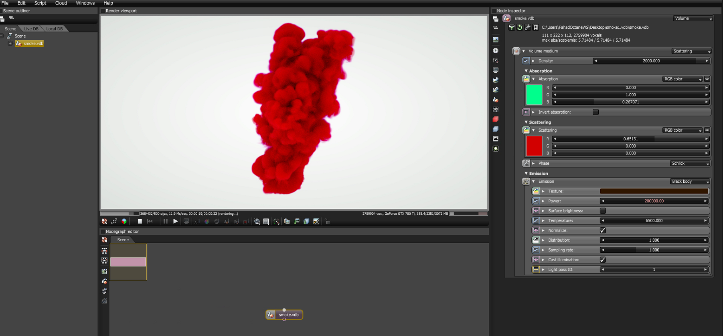The height and width of the screenshot is (336, 723).
Task: Toggle the Node inspector panel checkbox
Action: tap(494, 11)
